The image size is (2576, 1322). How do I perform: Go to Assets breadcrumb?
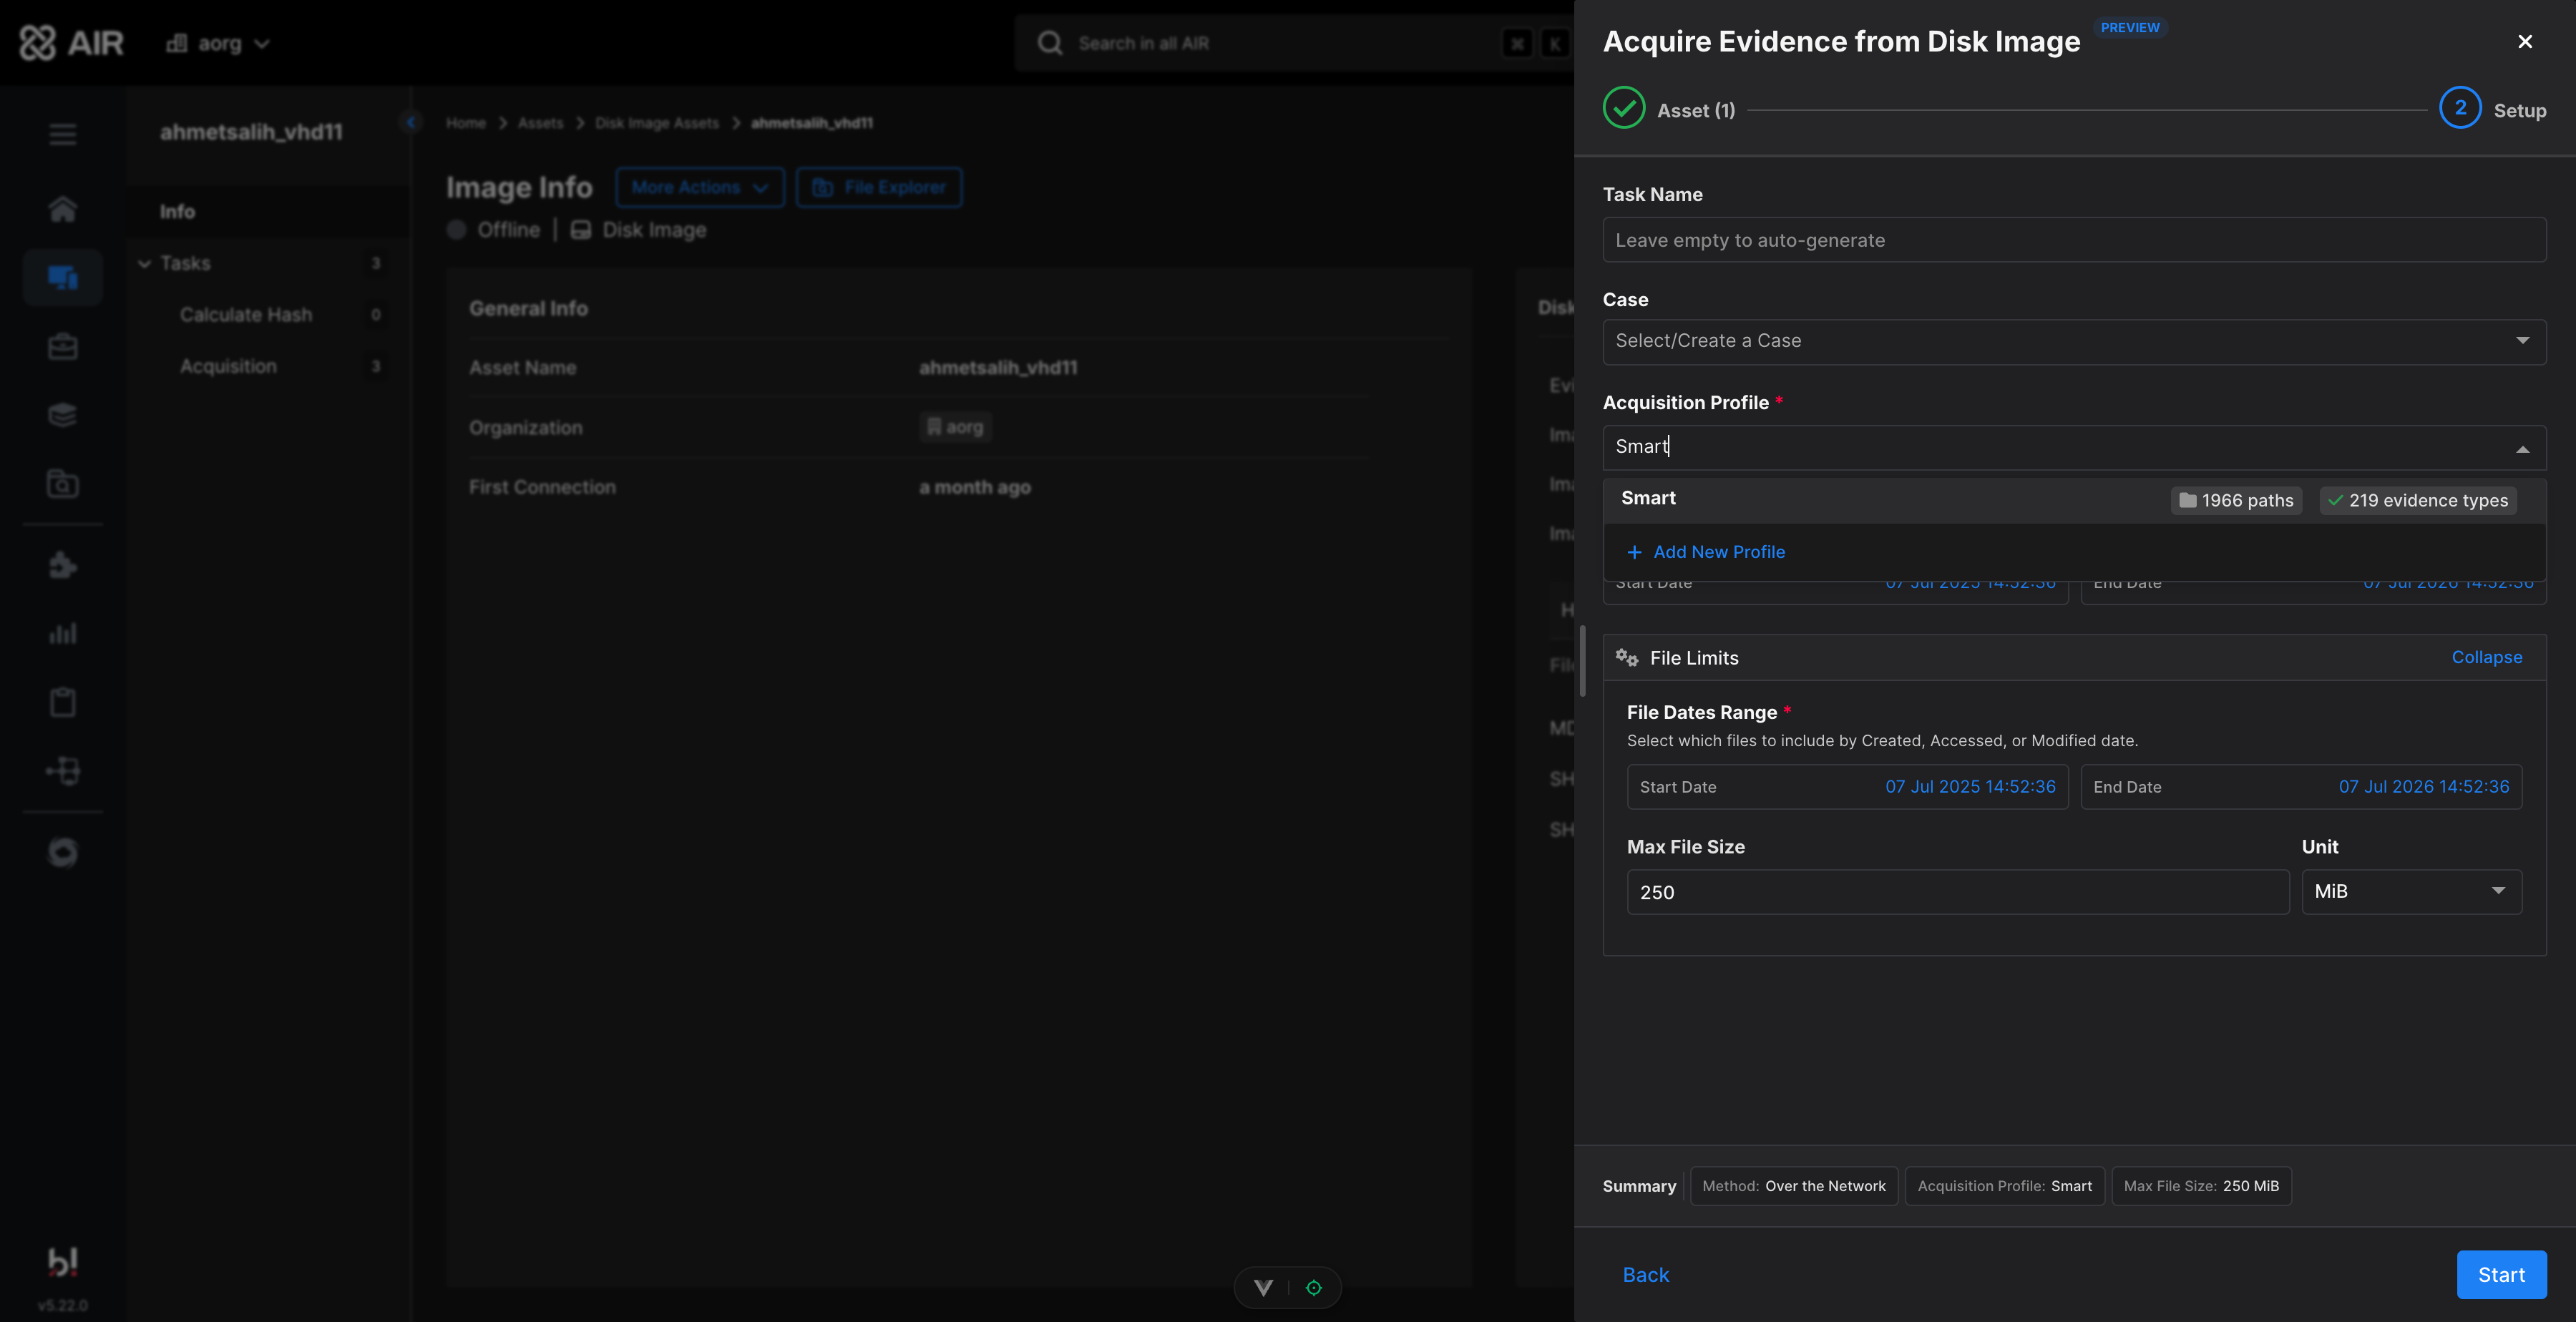[541, 123]
